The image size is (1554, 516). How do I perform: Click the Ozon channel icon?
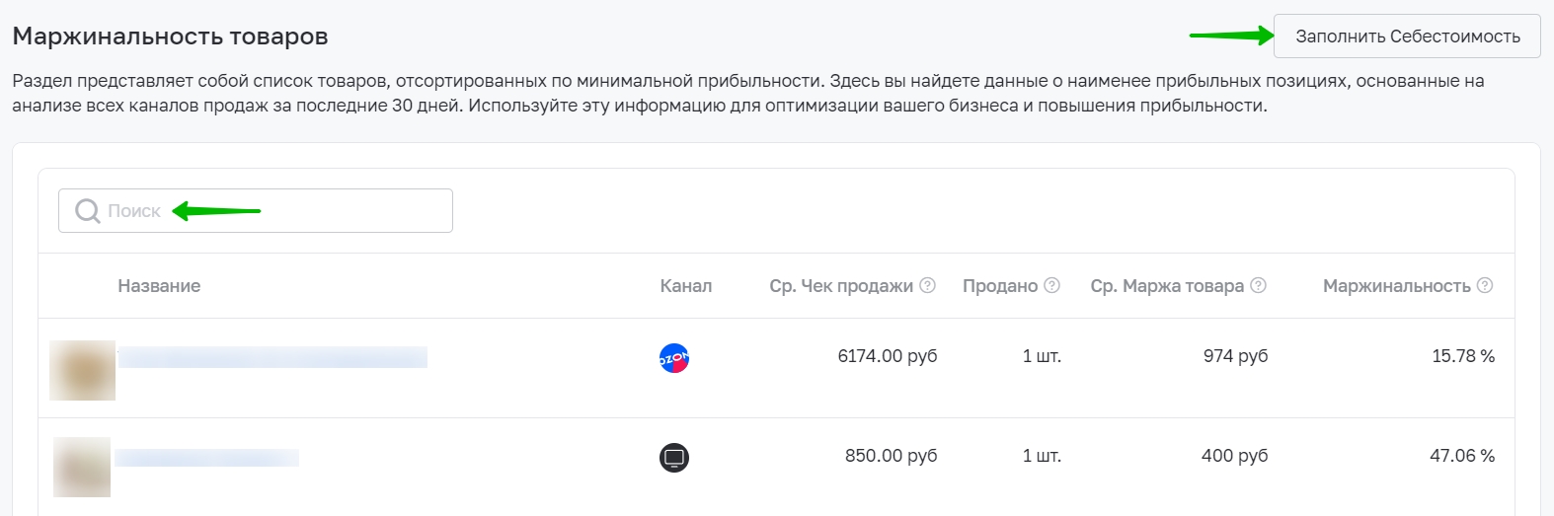pyautogui.click(x=674, y=357)
